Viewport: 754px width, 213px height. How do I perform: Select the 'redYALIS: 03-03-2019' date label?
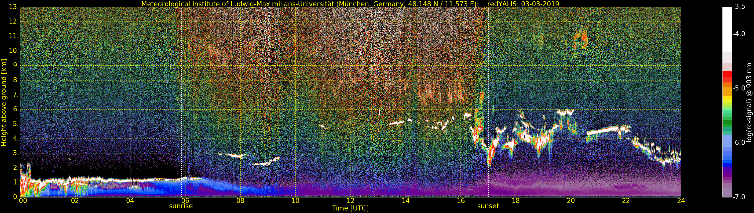[523, 4]
